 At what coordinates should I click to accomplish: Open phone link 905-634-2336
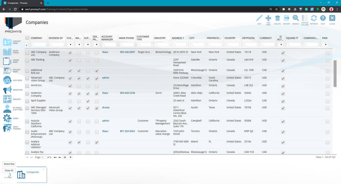tap(128, 93)
